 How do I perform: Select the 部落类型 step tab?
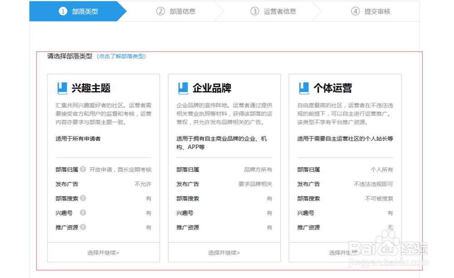(x=78, y=11)
